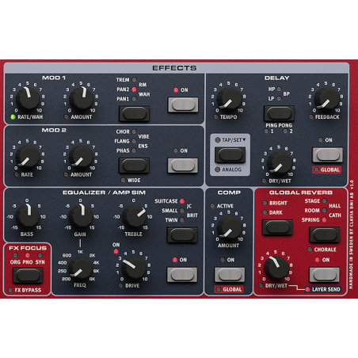Image resolution: width=358 pixels, height=358 pixels.
Task: Click the Delay HP indicator LED
Action: click(279, 89)
